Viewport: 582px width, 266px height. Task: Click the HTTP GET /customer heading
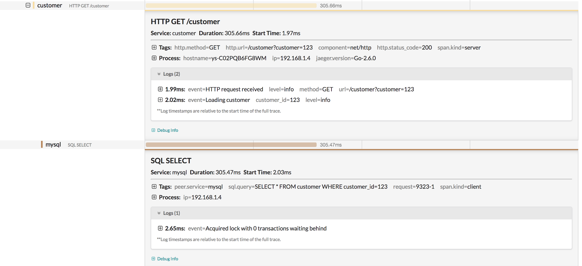pyautogui.click(x=185, y=22)
